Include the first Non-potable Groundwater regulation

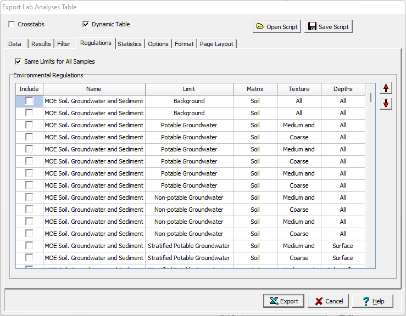point(29,198)
